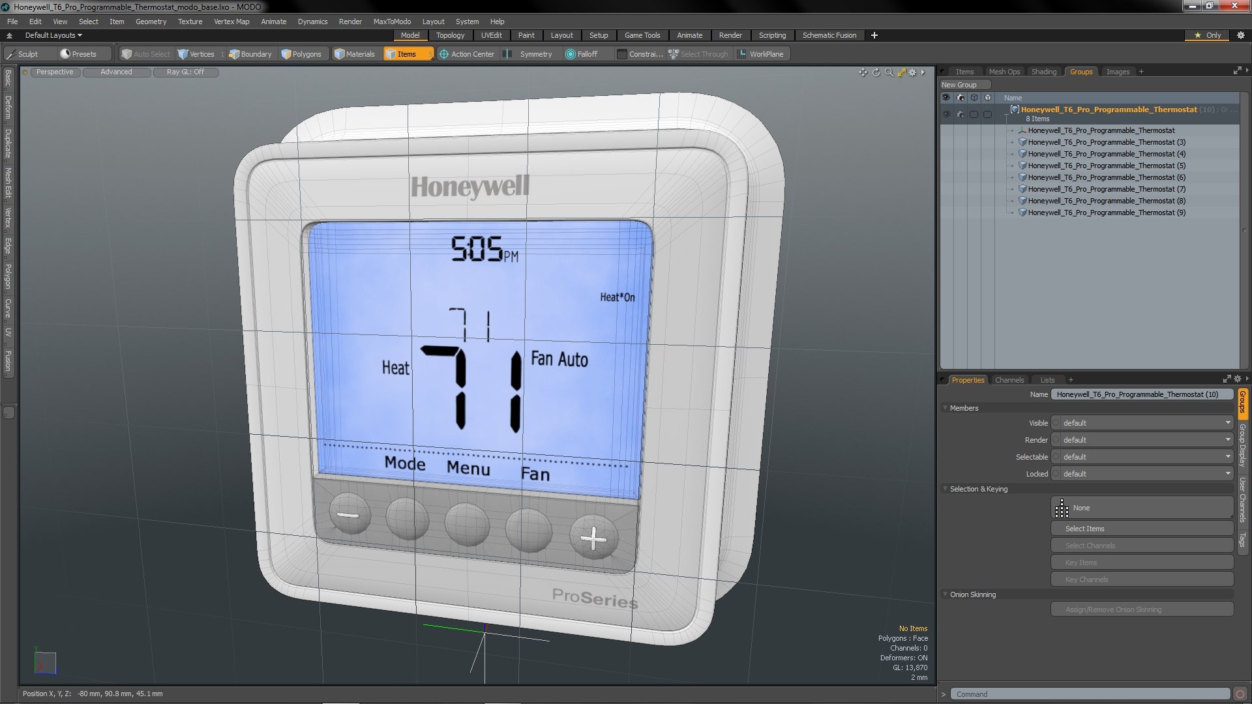Open the viewport settings gear

[x=913, y=72]
